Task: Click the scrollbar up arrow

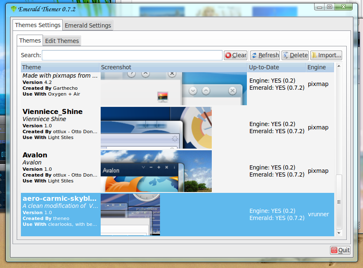Action: coord(339,66)
